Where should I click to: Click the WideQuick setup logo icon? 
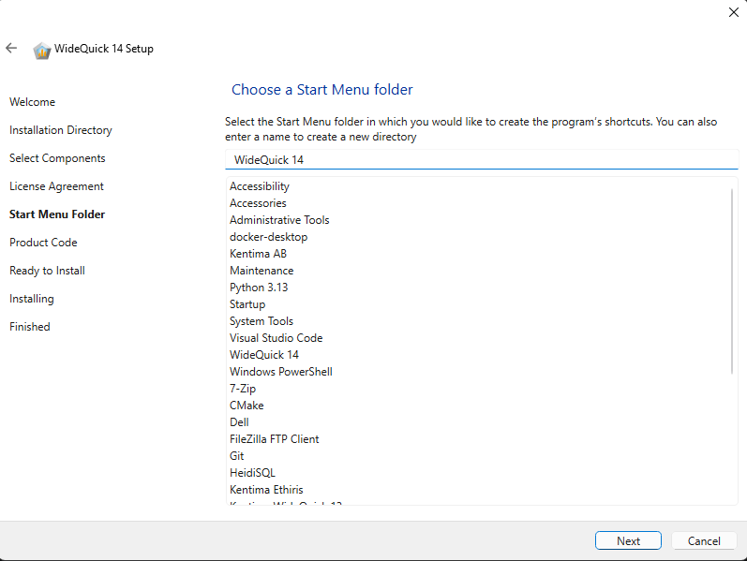pyautogui.click(x=42, y=50)
